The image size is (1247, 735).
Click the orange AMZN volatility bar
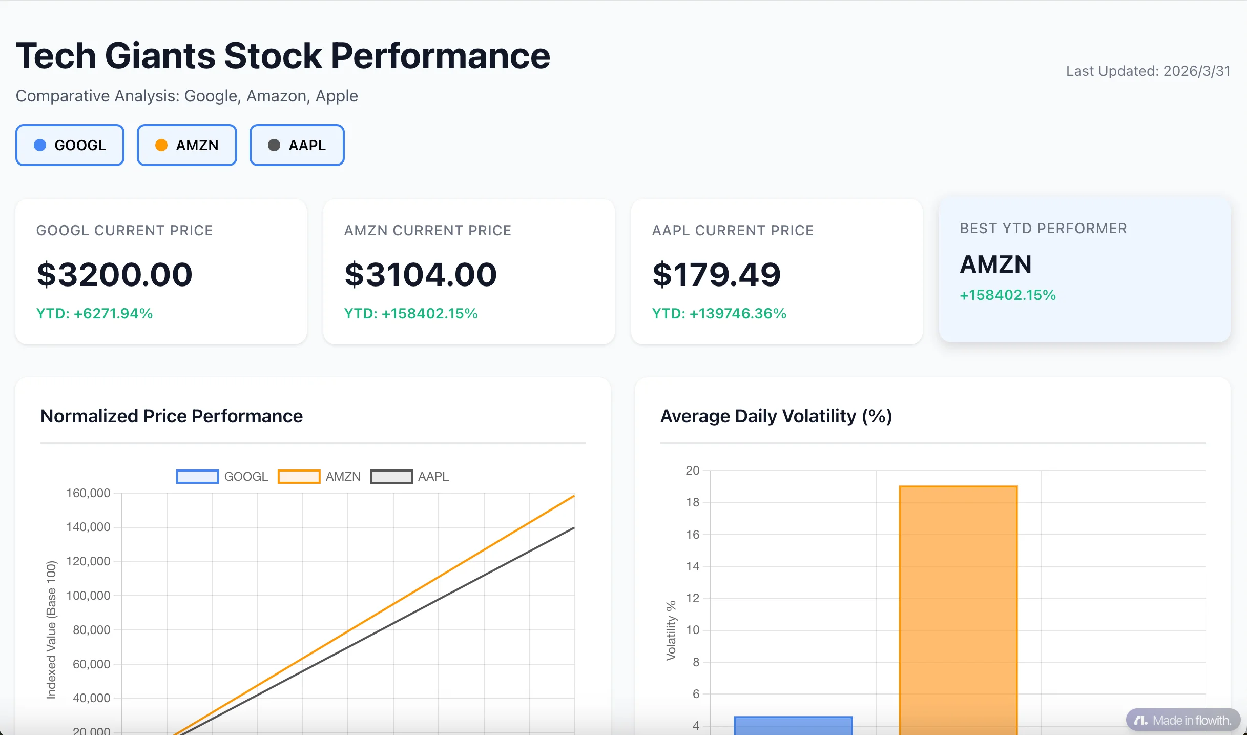point(958,610)
